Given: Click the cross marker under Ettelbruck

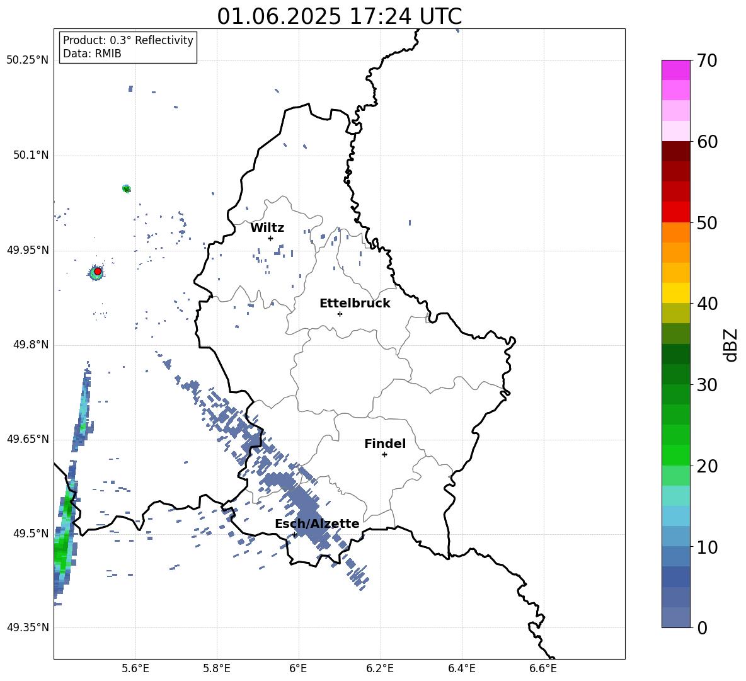Looking at the screenshot, I should [340, 314].
